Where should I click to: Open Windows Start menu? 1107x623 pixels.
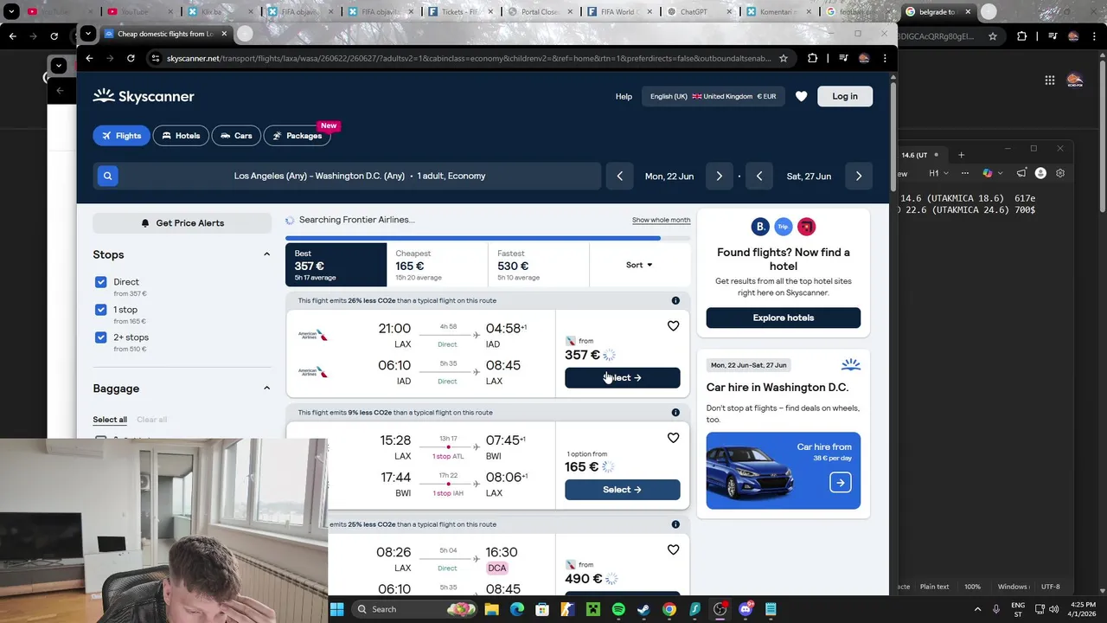click(337, 609)
